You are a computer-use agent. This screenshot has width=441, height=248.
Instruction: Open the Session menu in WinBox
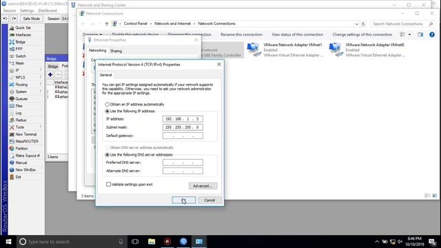click(x=9, y=11)
